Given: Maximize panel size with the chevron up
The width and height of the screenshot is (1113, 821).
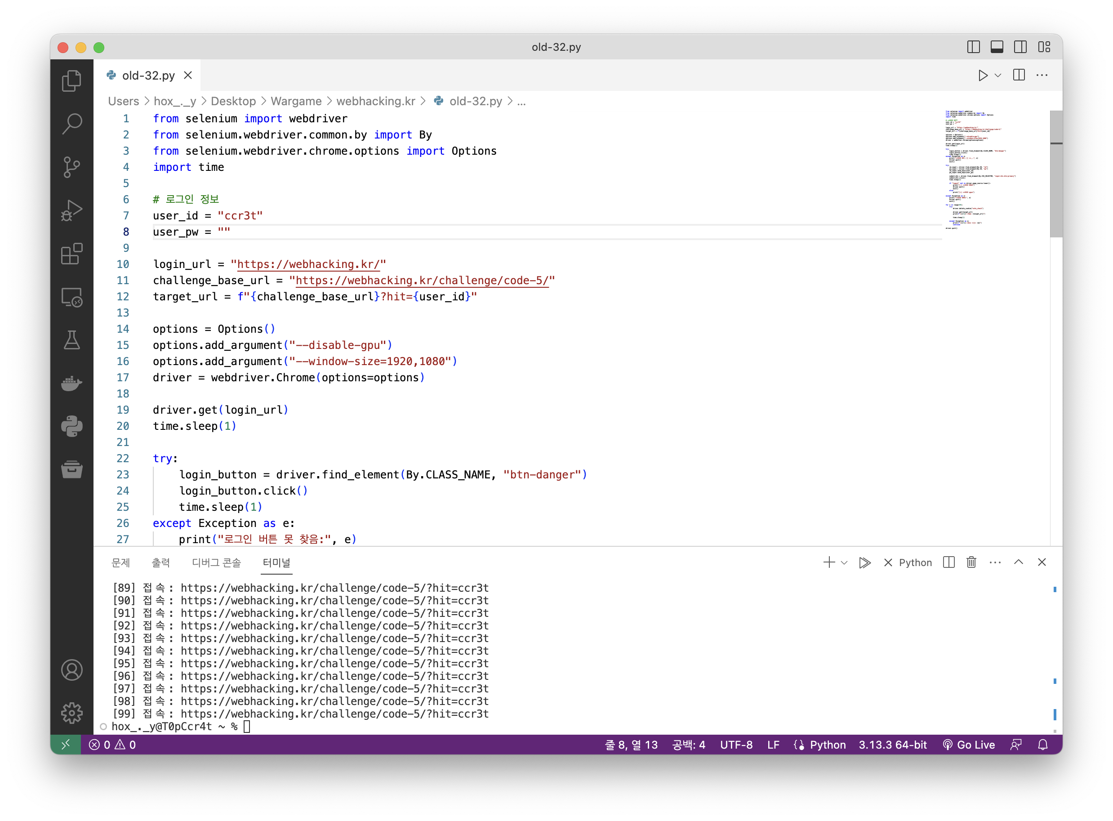Looking at the screenshot, I should [1018, 562].
